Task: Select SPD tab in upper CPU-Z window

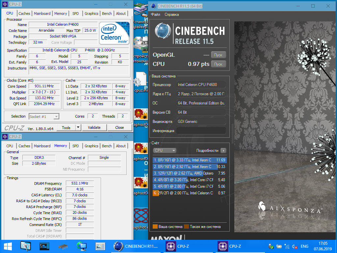Action: point(76,13)
